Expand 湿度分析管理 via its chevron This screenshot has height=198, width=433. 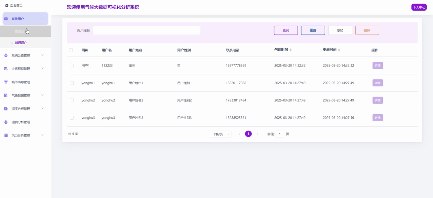click(x=42, y=122)
